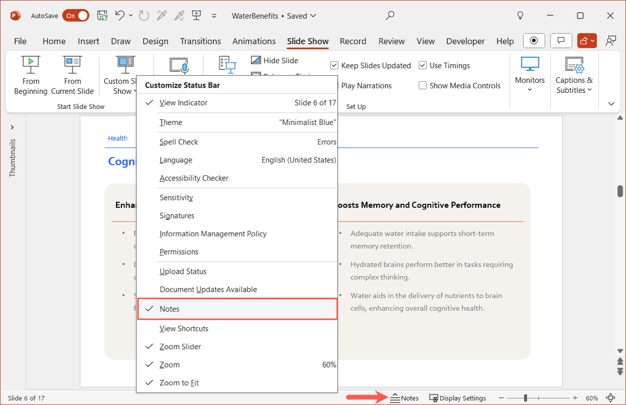Screen dimensions: 626x405
Task: Toggle Zoom Slider menu option
Action: point(237,347)
